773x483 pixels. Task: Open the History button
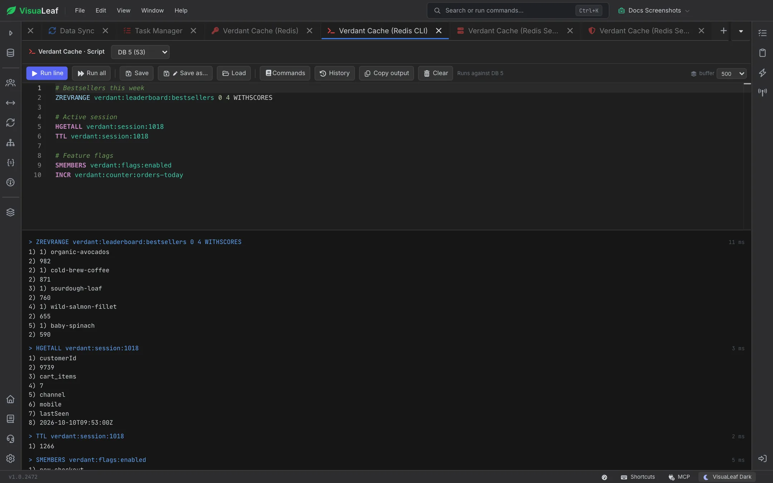click(x=335, y=73)
